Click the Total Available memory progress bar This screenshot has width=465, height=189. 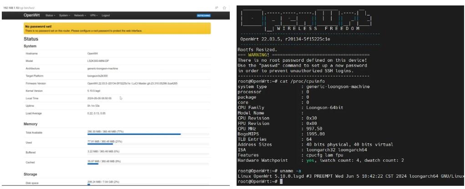(x=148, y=134)
